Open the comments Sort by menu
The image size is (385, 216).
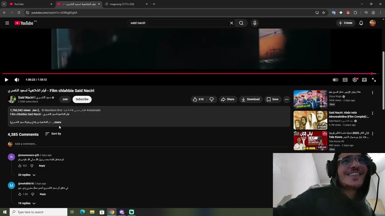coord(53,134)
